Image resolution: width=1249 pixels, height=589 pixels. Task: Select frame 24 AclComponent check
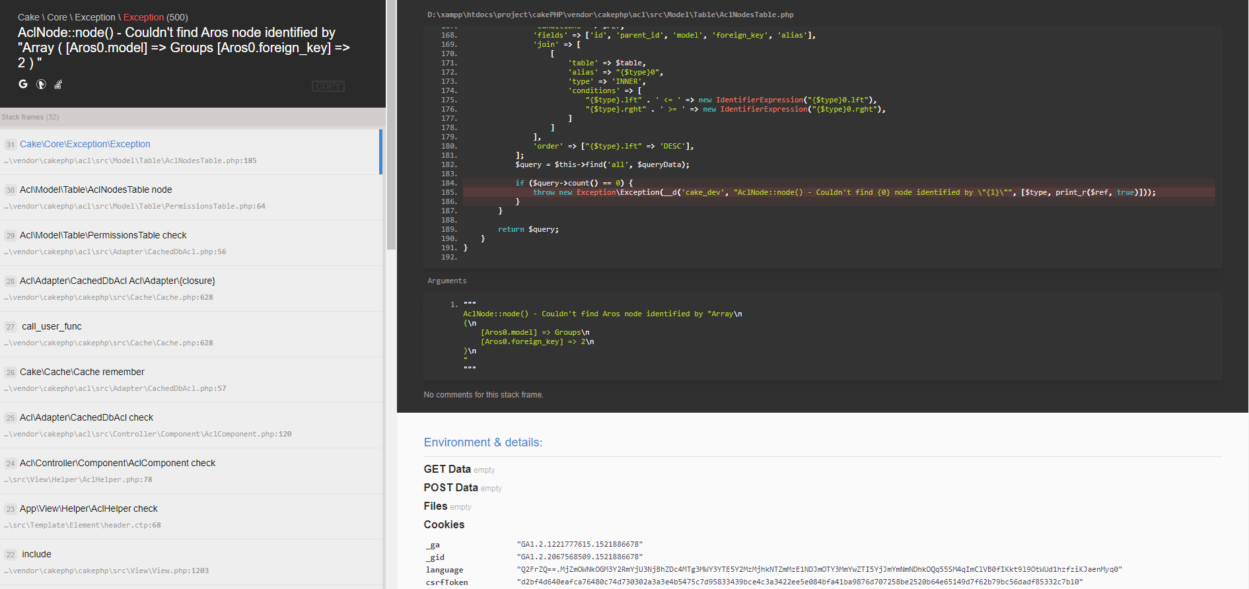click(x=190, y=471)
